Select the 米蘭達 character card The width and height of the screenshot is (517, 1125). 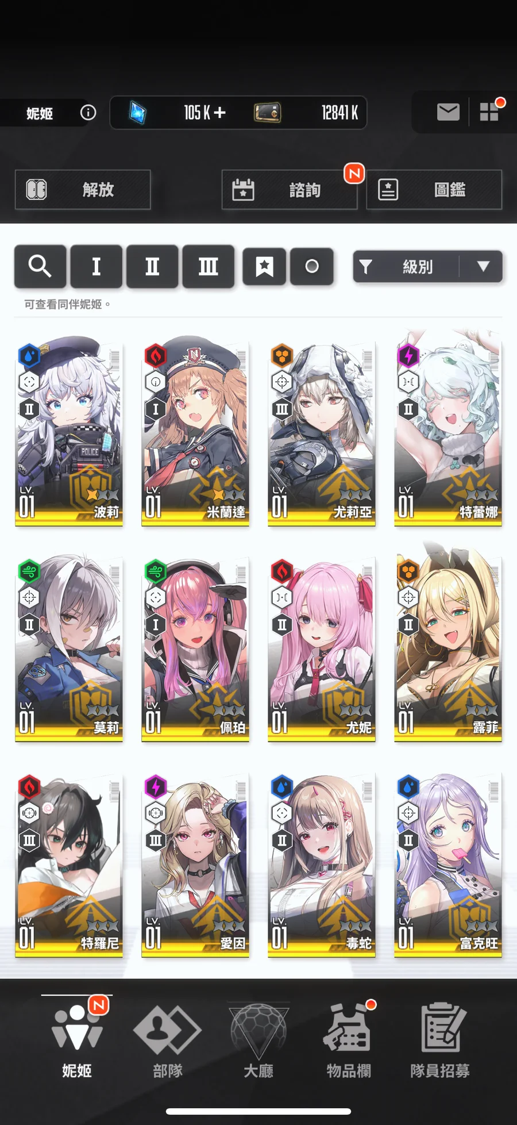point(195,431)
